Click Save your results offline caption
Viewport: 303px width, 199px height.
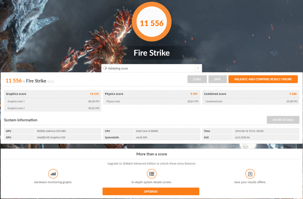coord(250,182)
